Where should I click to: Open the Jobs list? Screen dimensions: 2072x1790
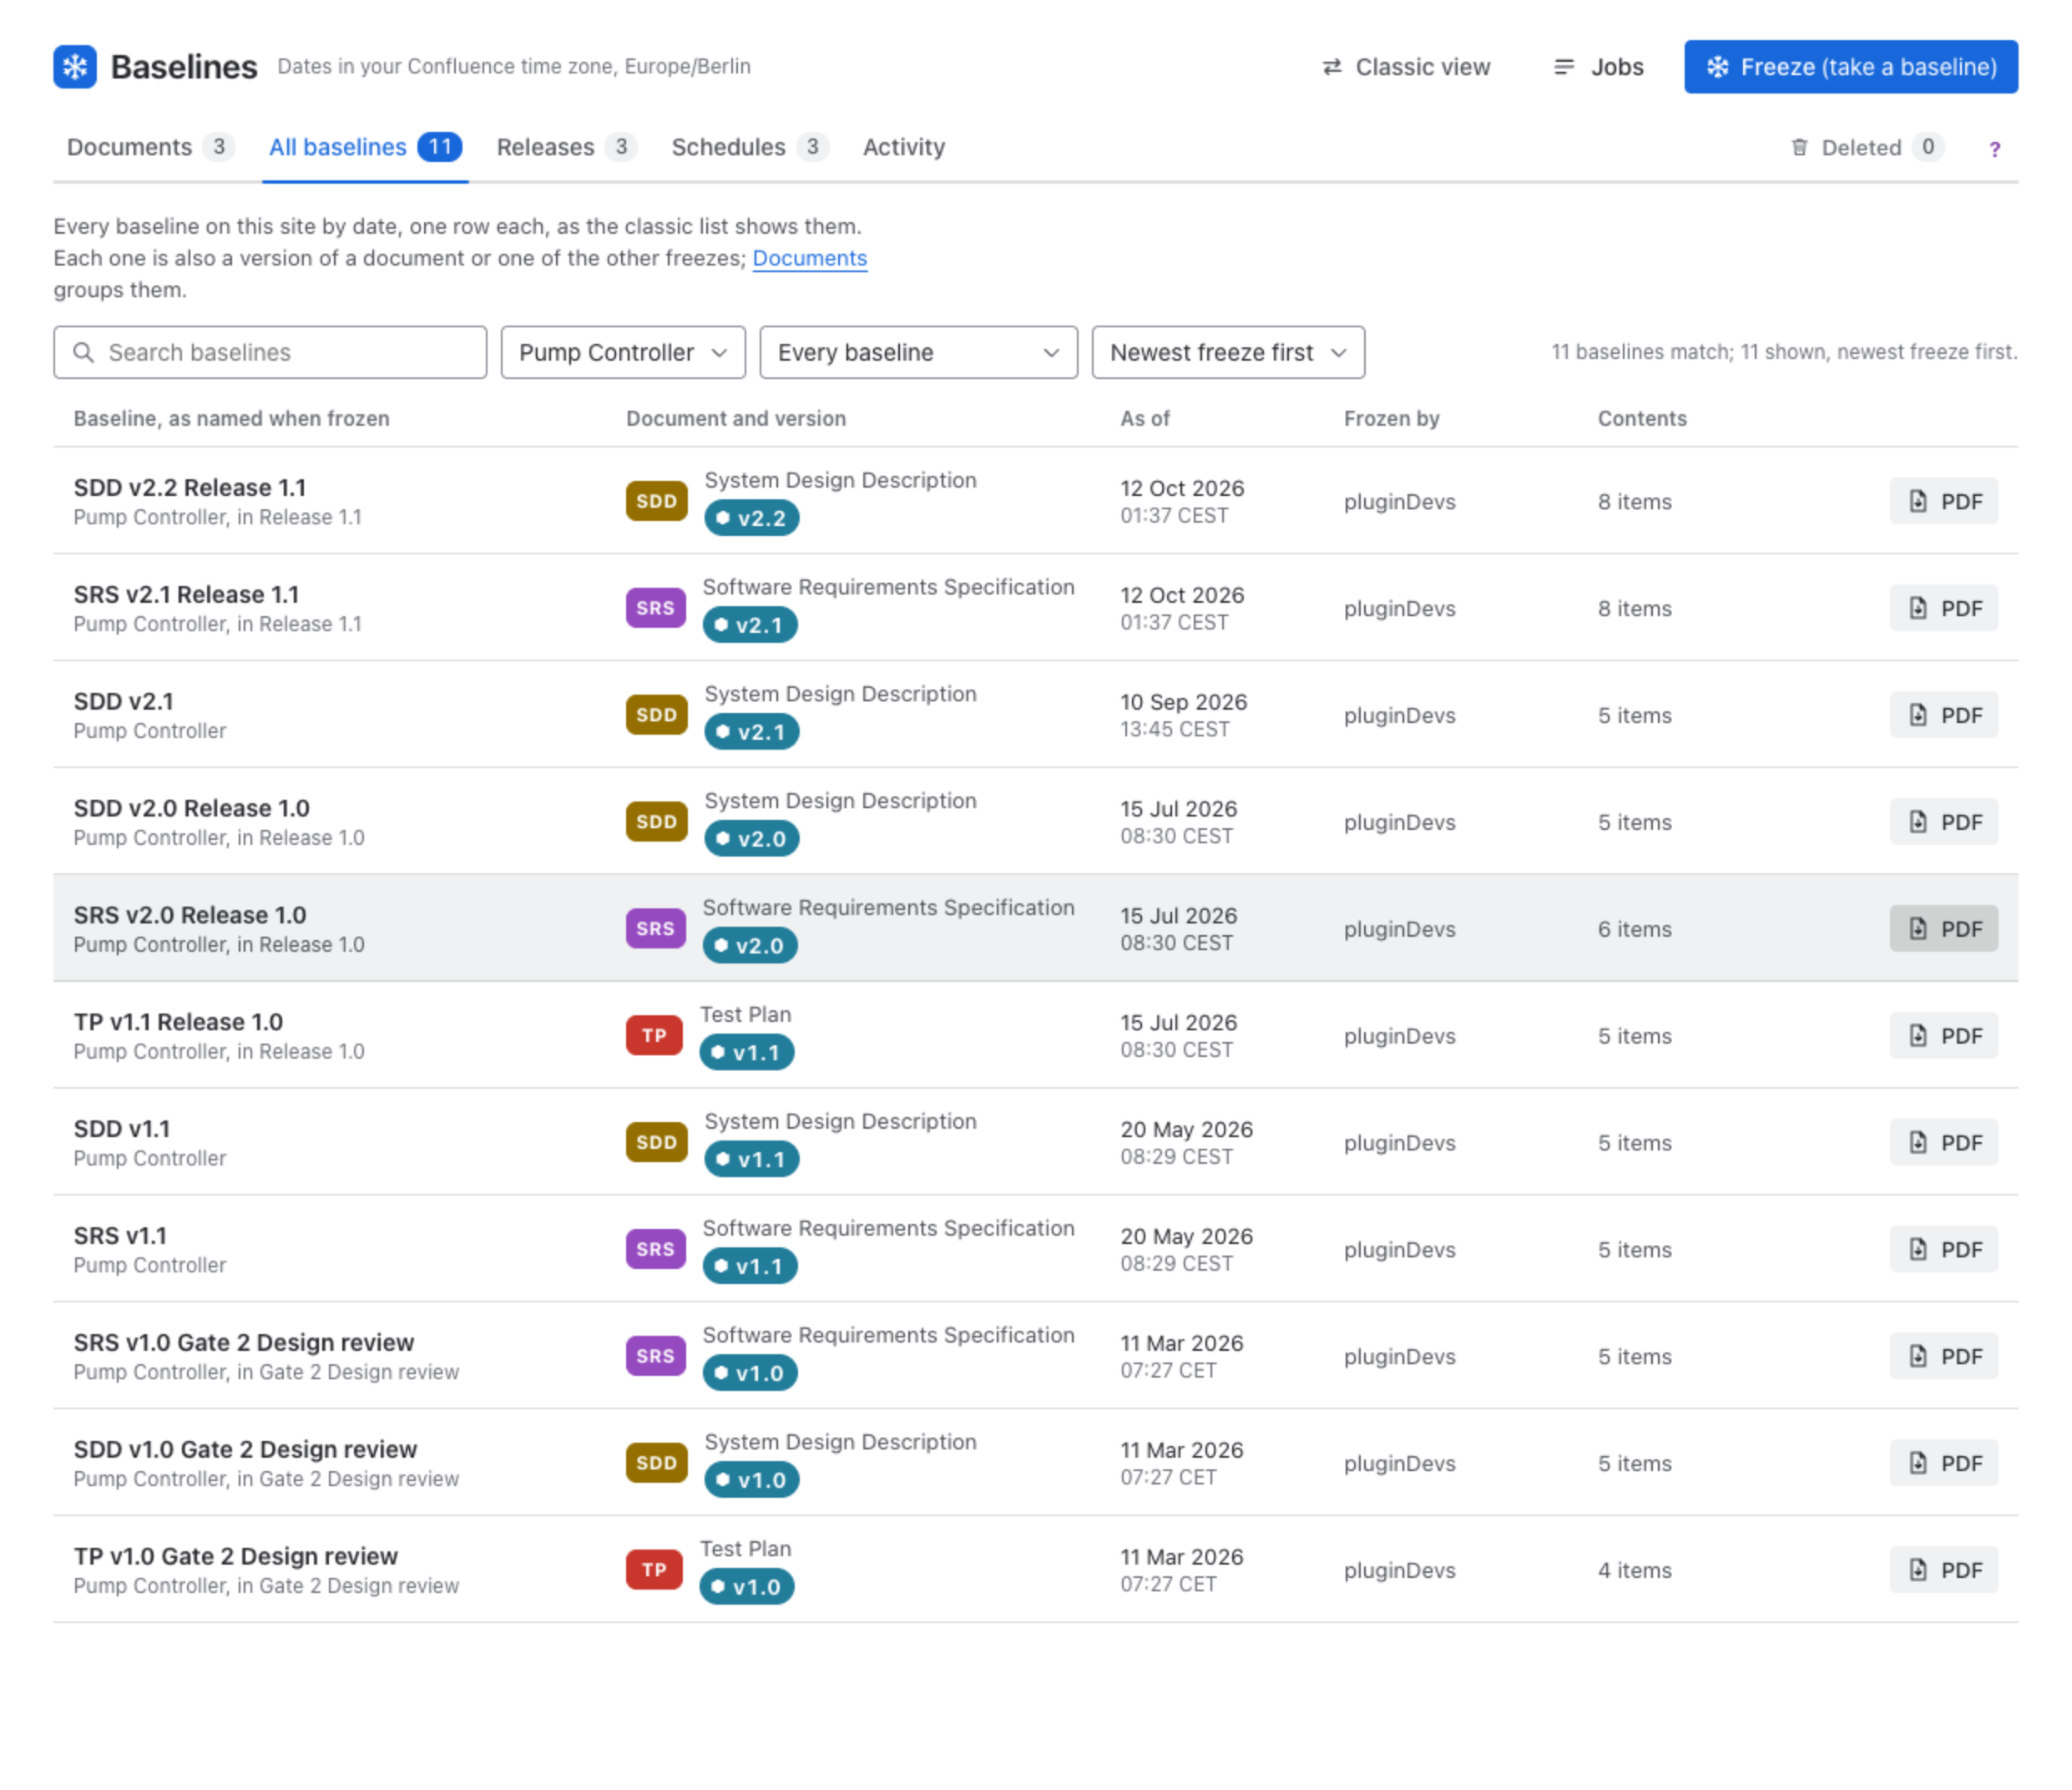point(1598,67)
